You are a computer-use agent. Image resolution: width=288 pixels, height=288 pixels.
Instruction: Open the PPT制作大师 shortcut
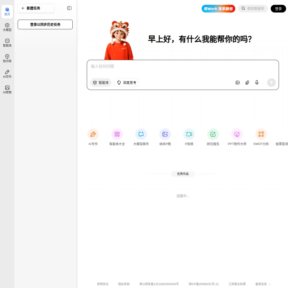point(237,137)
